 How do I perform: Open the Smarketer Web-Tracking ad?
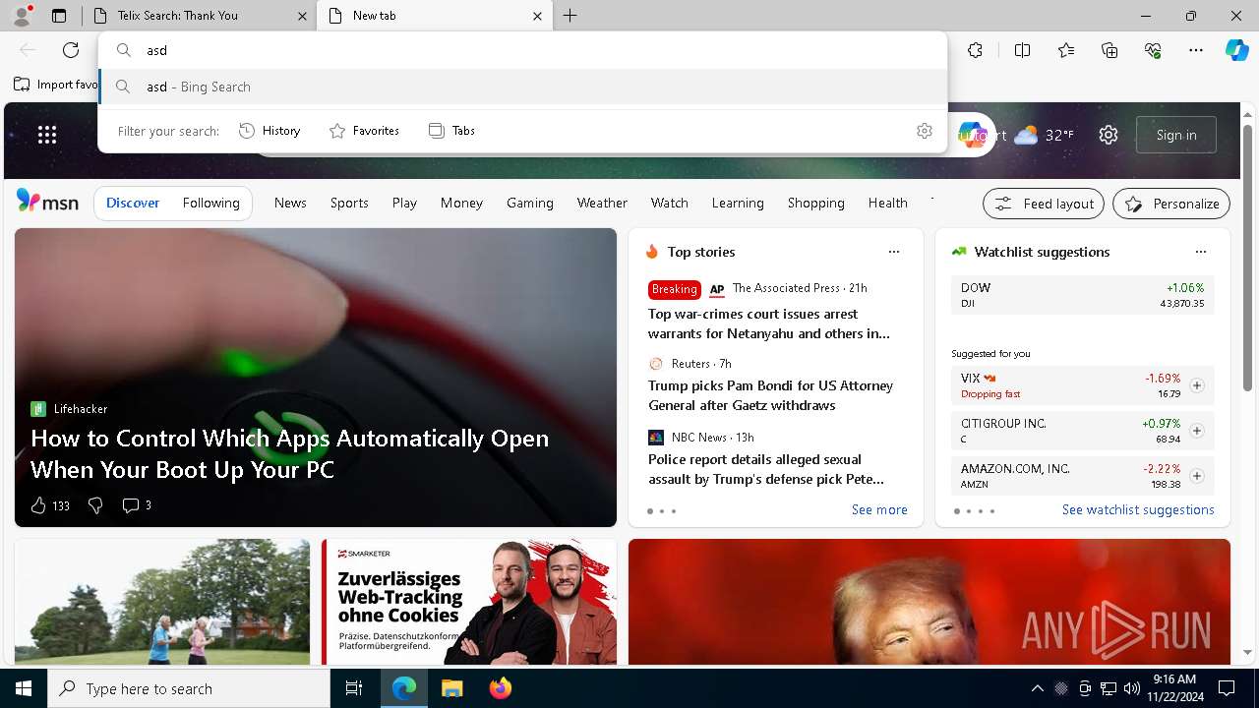click(469, 602)
